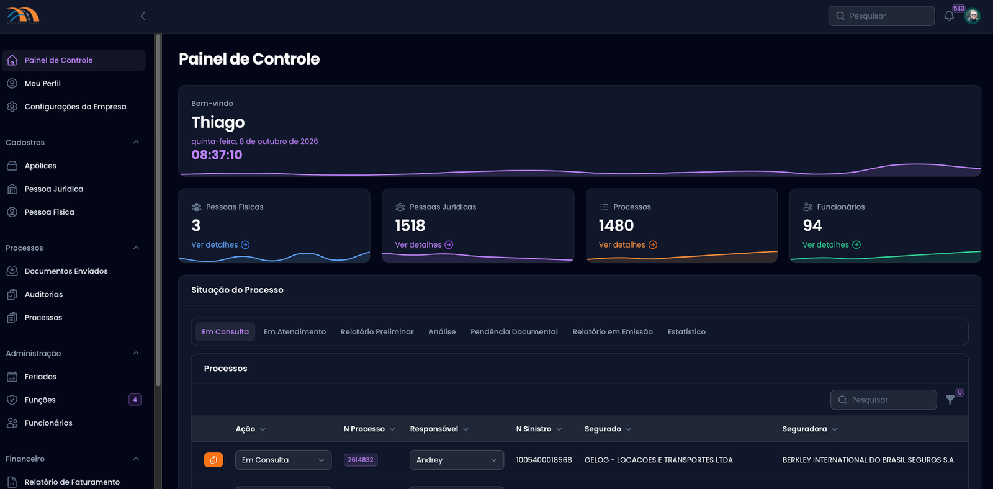Collapse the Administração sidebar section
The width and height of the screenshot is (993, 489).
point(136,353)
